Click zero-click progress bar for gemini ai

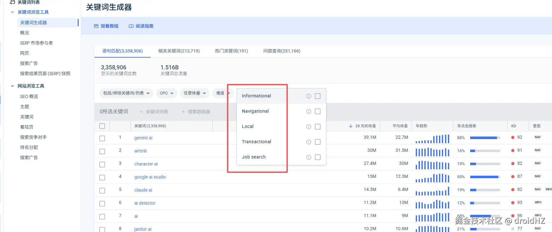tap(485, 138)
